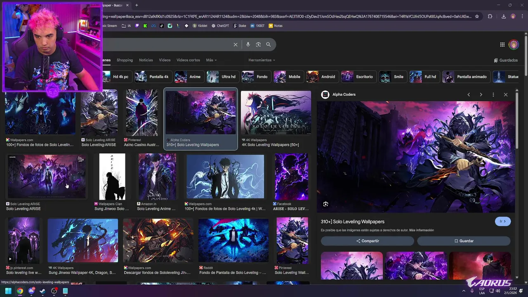
Task: Open the Meta bookmark icon
Action: 153,26
